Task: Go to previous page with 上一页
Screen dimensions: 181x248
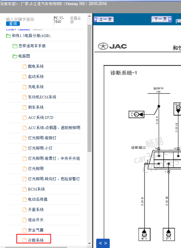Action: (104, 20)
